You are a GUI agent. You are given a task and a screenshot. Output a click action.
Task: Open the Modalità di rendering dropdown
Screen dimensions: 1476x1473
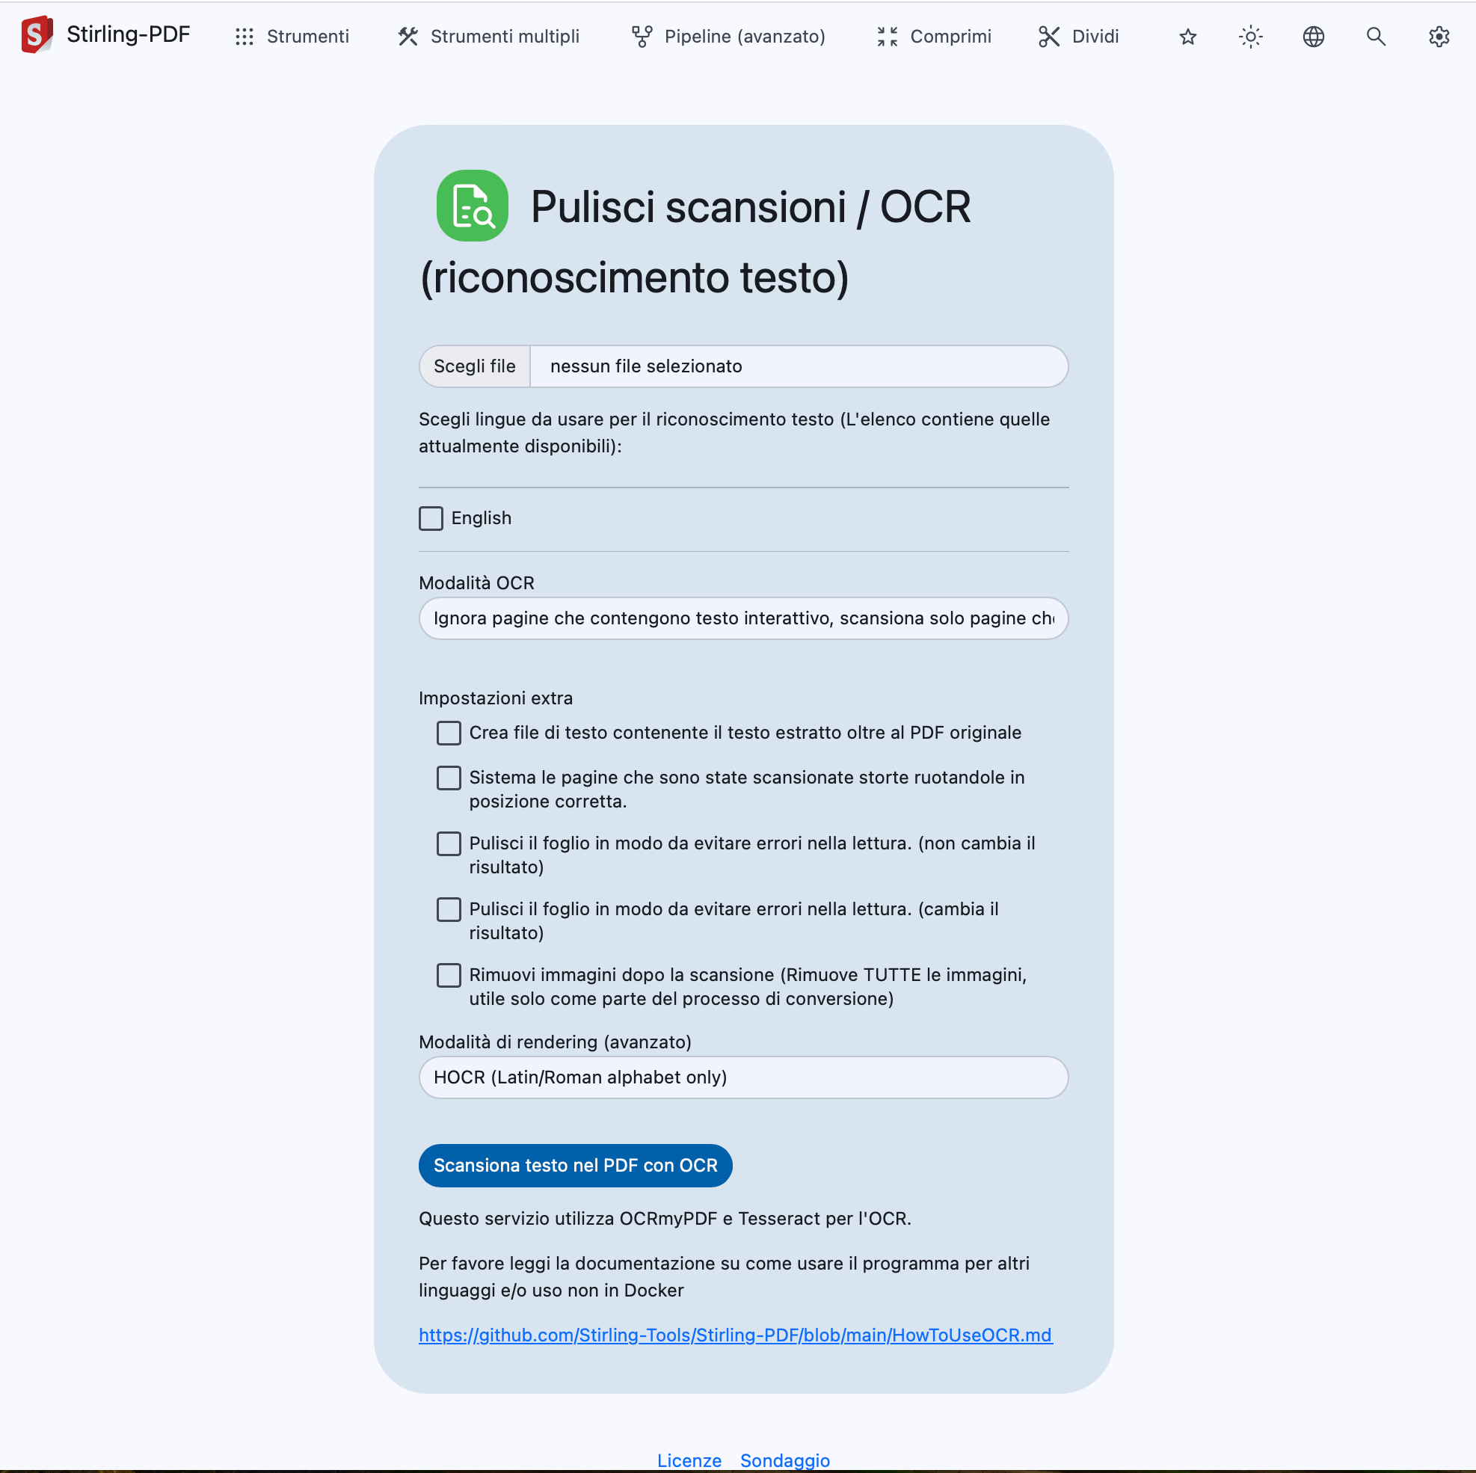[x=743, y=1077]
